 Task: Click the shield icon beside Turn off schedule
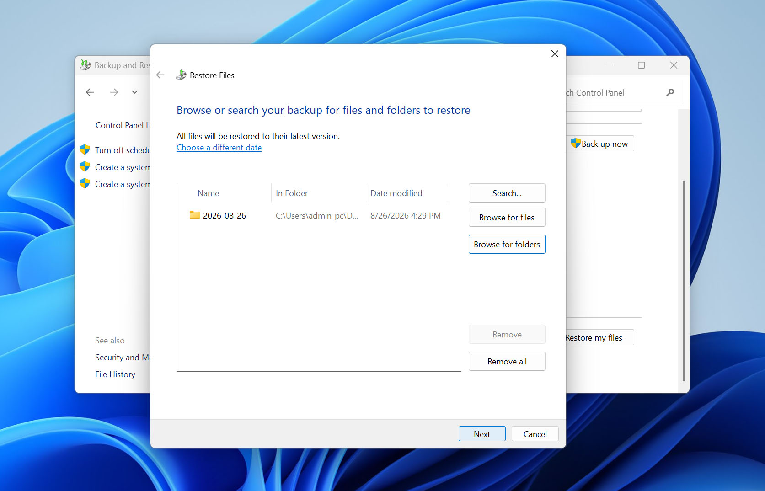[85, 149]
